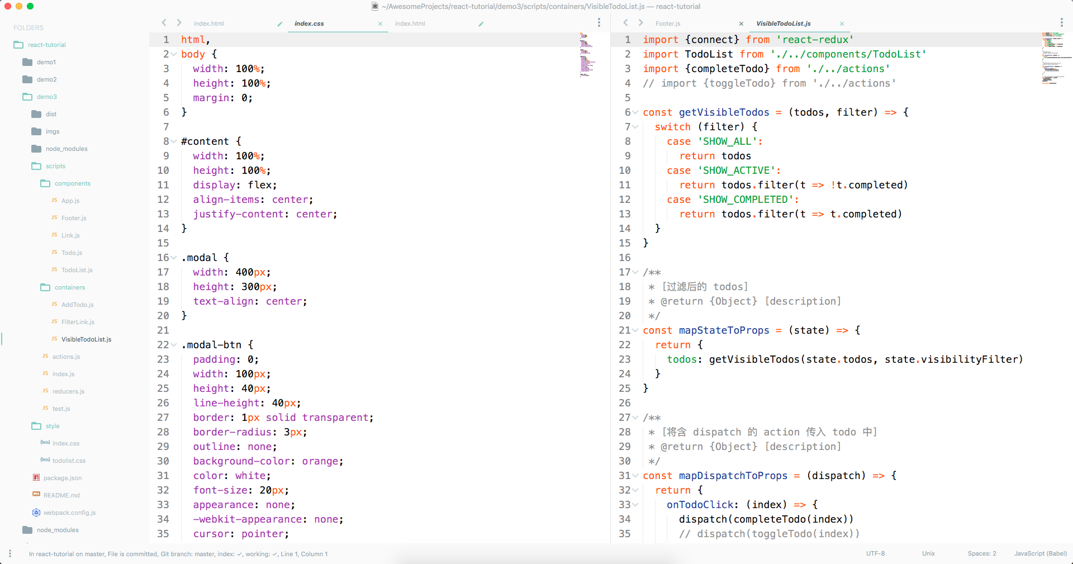Viewport: 1073px width, 564px height.
Task: Click the Unix line endings indicator
Action: tap(928, 553)
